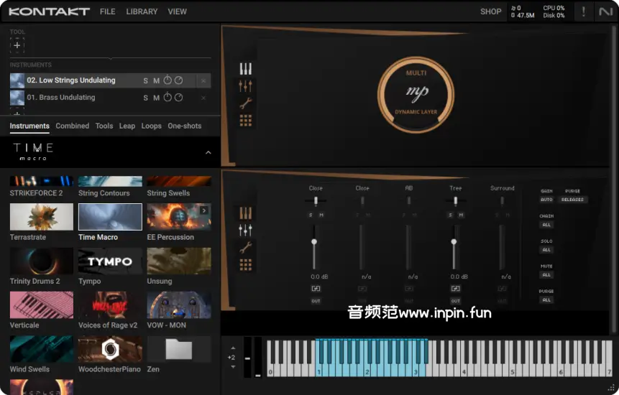This screenshot has height=395, width=619.
Task: Click octave up arrow beside keyboard
Action: point(232,348)
